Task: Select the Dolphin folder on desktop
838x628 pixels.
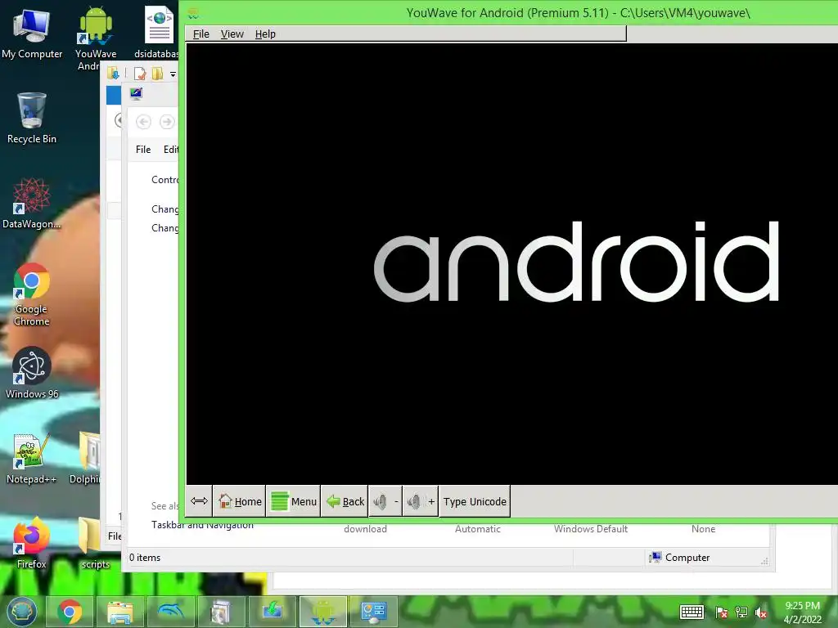Action: click(x=85, y=459)
